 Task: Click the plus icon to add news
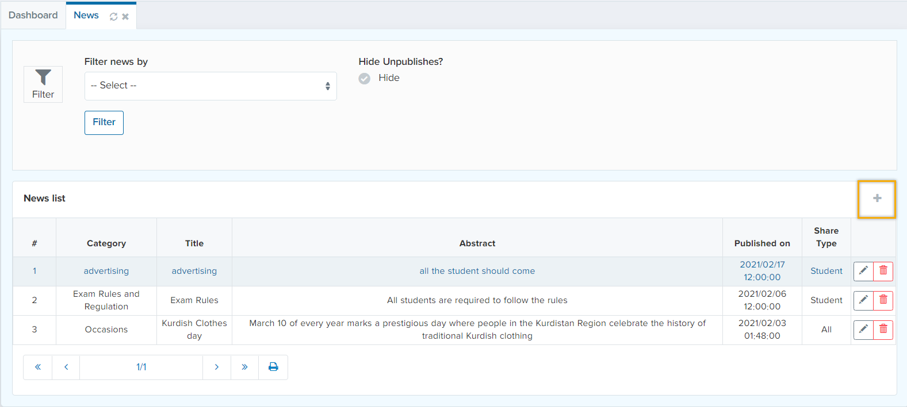click(877, 199)
